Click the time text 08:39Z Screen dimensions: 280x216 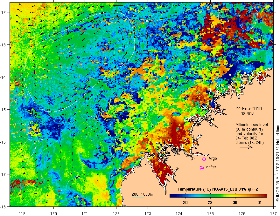(247, 114)
